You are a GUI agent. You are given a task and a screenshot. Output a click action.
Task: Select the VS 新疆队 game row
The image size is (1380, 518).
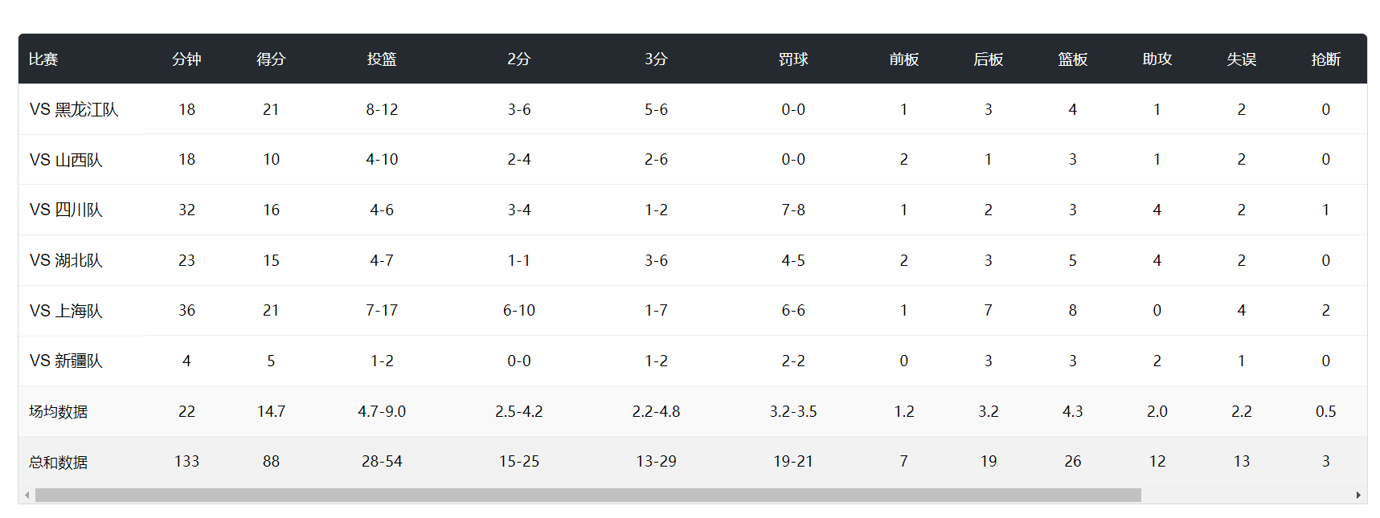66,361
